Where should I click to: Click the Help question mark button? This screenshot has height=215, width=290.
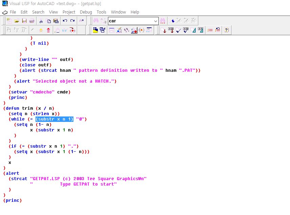(226, 29)
